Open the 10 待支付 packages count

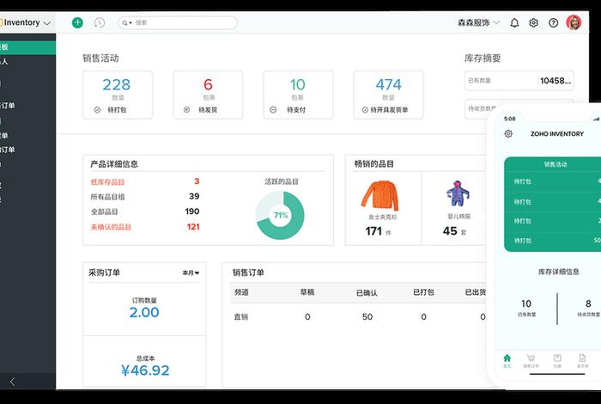point(297,85)
